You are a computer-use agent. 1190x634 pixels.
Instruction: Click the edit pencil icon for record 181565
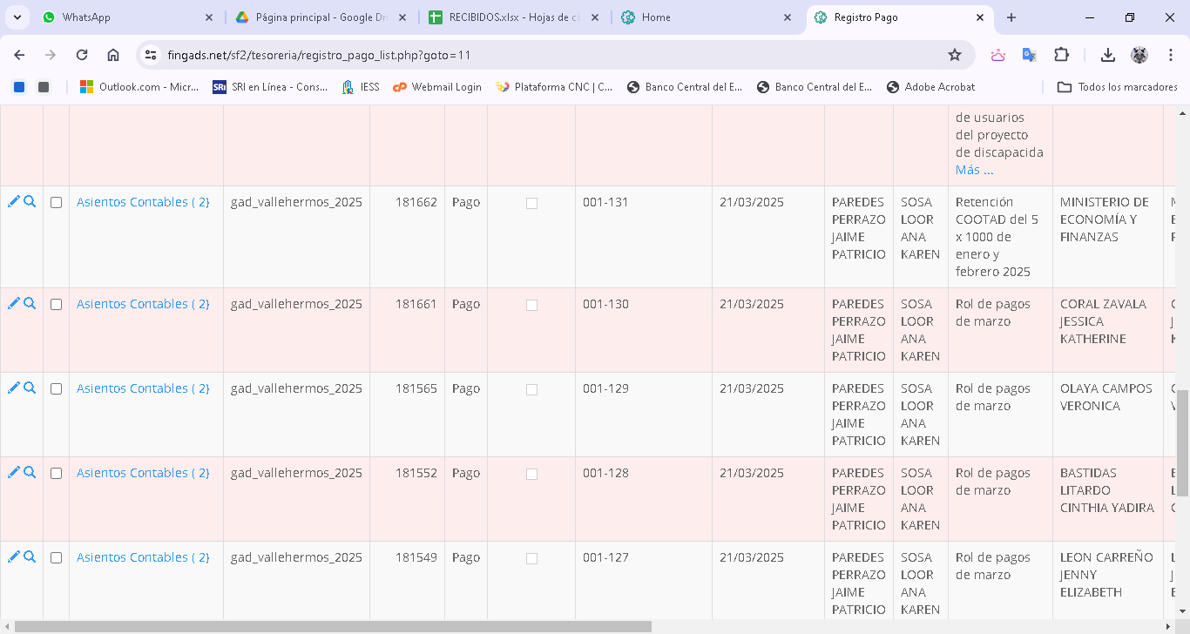[x=13, y=388]
